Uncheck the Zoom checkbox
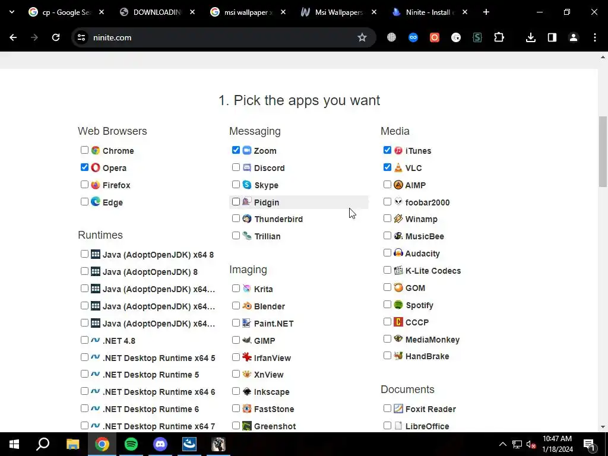608x456 pixels. point(236,150)
